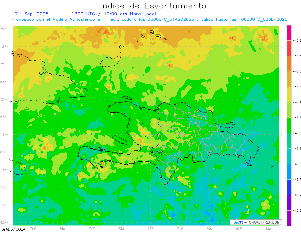The height and width of the screenshot is (232, 301).
Task: Click the 70W longitude label
Action: [209, 228]
